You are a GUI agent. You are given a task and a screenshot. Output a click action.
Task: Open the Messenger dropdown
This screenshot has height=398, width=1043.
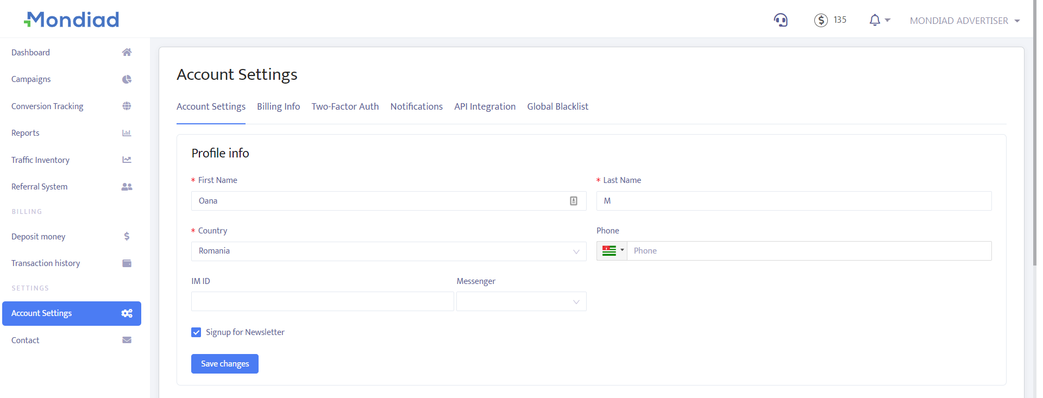pyautogui.click(x=521, y=301)
